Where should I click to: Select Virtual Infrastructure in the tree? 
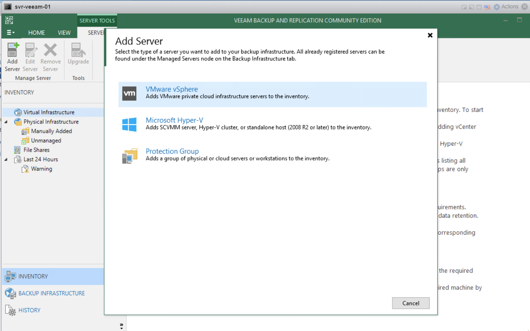tap(49, 112)
